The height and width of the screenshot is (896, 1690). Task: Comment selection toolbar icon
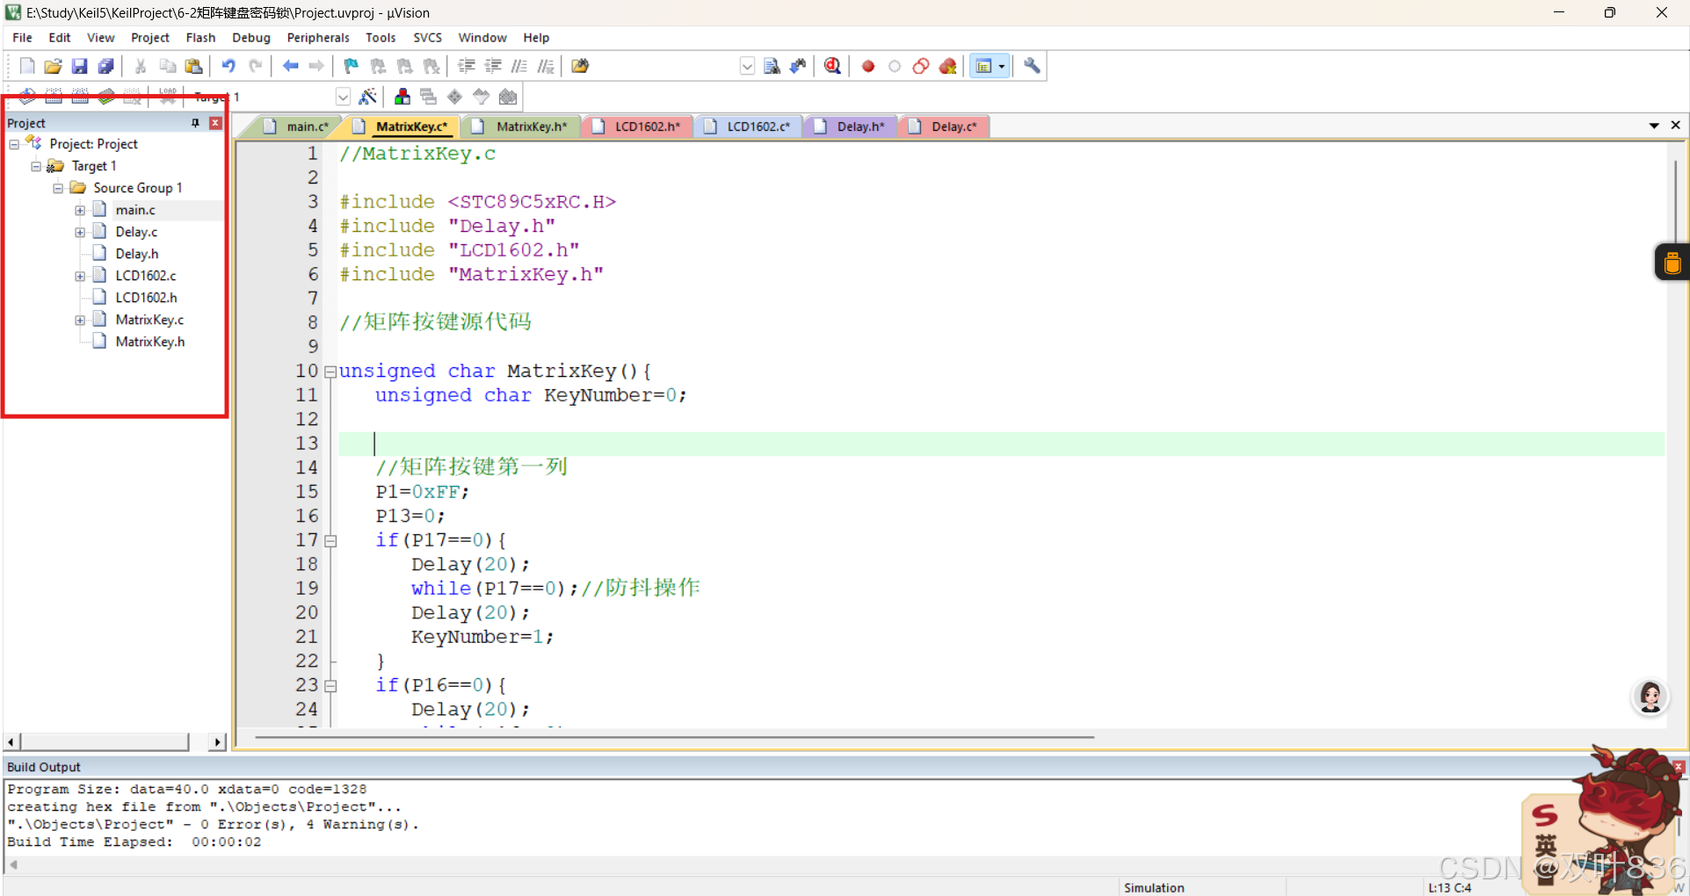[519, 66]
